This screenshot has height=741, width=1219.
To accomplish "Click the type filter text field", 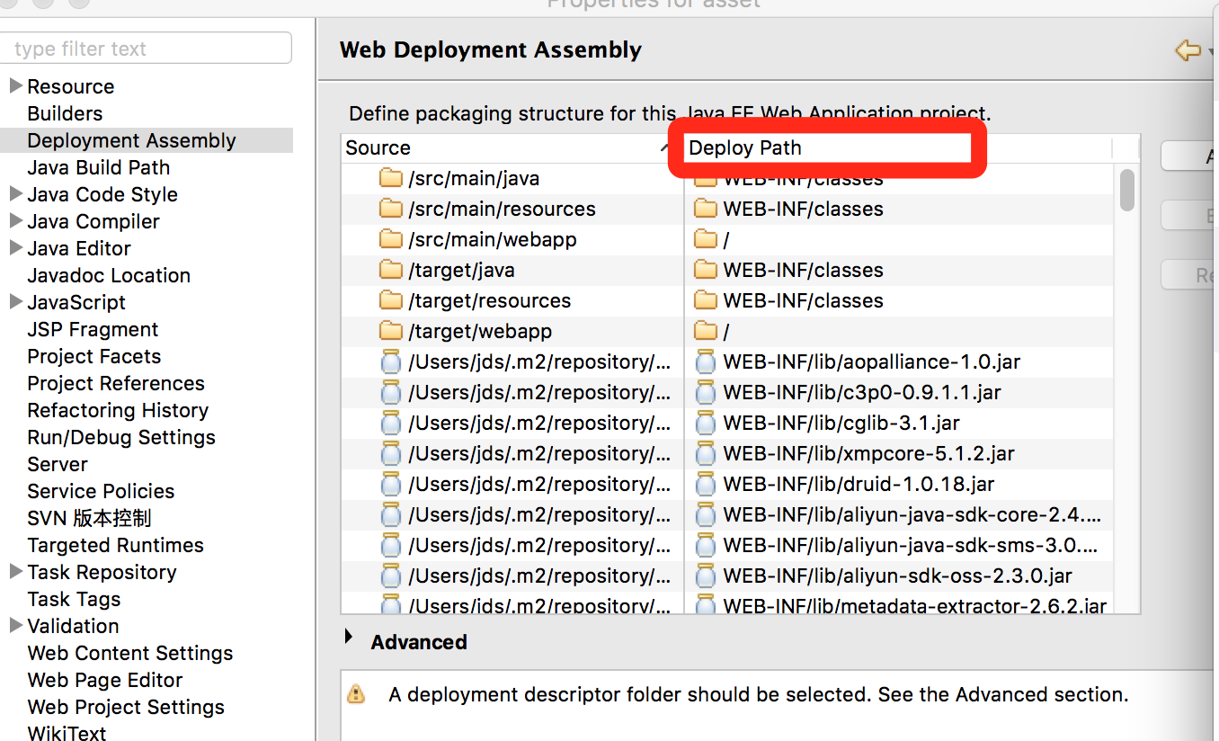I will pos(147,49).
